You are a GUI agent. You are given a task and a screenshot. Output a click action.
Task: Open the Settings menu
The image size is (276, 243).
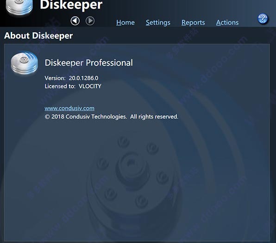[x=158, y=23]
